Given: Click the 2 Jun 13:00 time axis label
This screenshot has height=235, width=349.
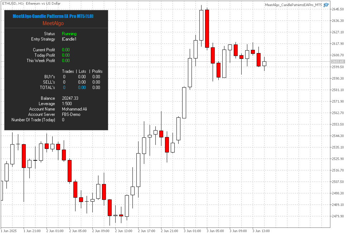Looking at the screenshot, I should (x=123, y=231).
